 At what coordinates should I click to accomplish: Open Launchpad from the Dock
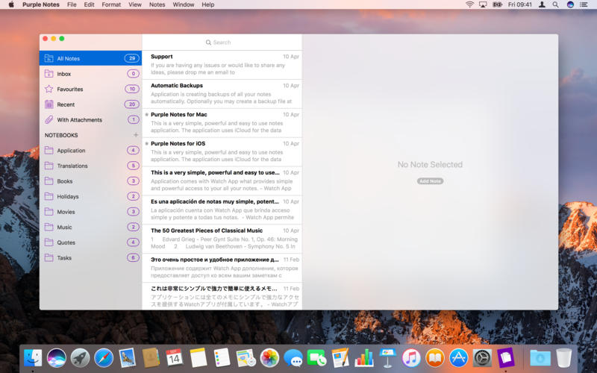coord(80,358)
